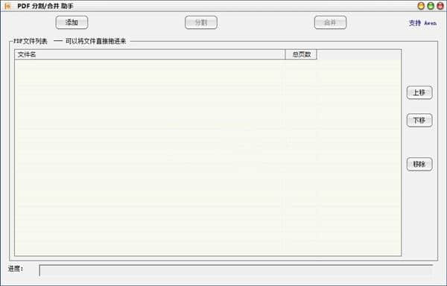Minimize window with the yellow button
Image resolution: width=447 pixels, height=286 pixels.
pyautogui.click(x=421, y=6)
